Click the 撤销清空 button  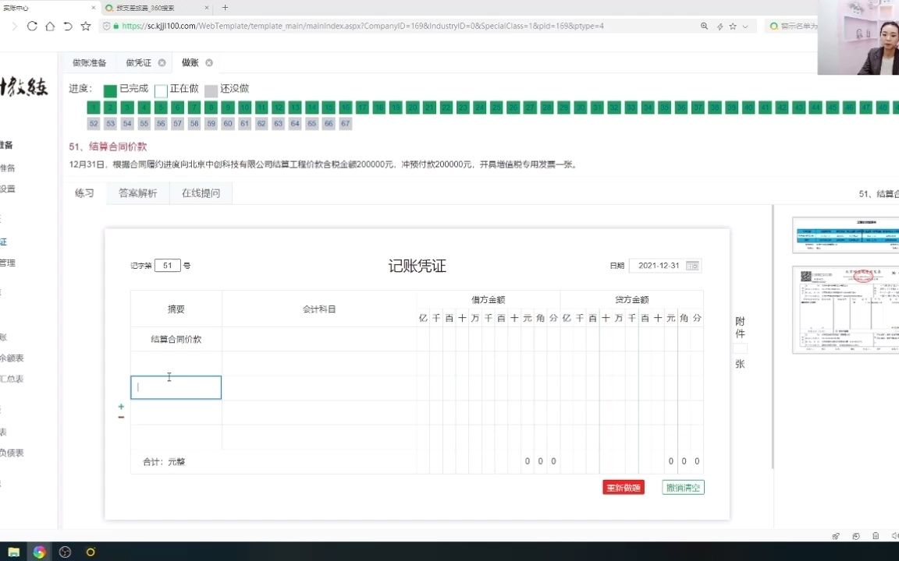pos(682,487)
